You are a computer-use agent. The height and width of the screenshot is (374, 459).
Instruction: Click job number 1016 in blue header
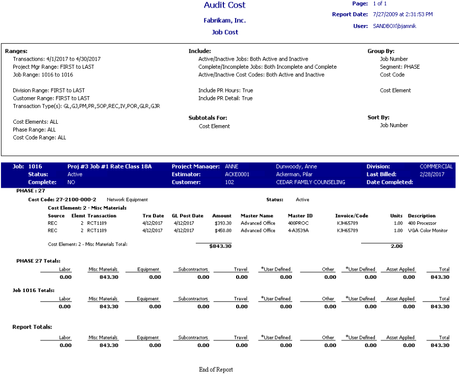point(35,166)
